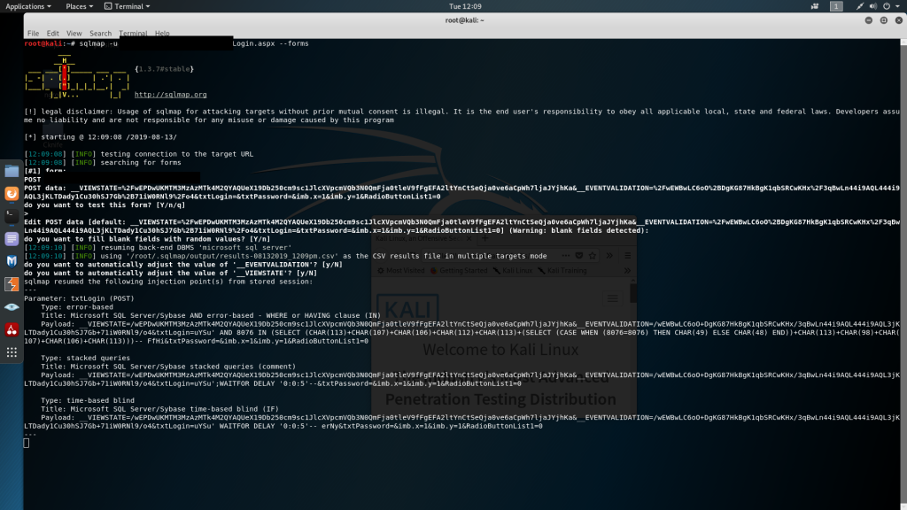Open the http://sqlmap.org link
This screenshot has height=510, width=907.
[171, 94]
